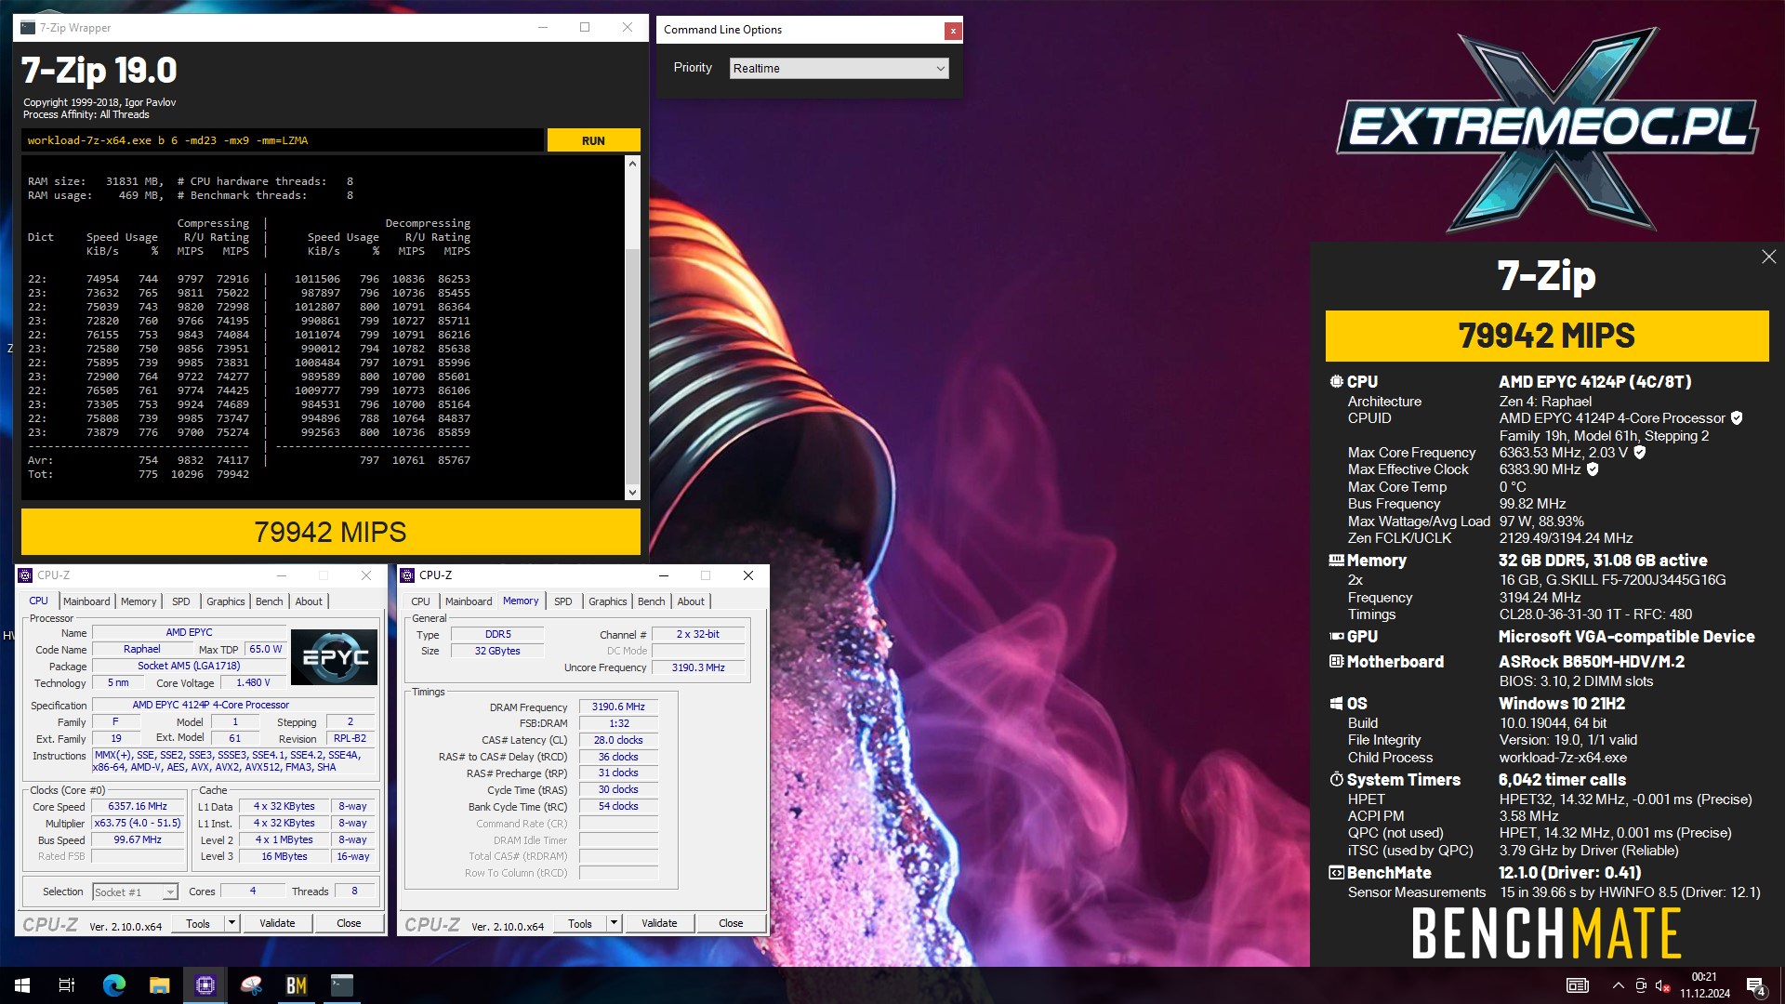Open Bench tab in left CPU-Z
The image size is (1785, 1004).
pos(270,601)
